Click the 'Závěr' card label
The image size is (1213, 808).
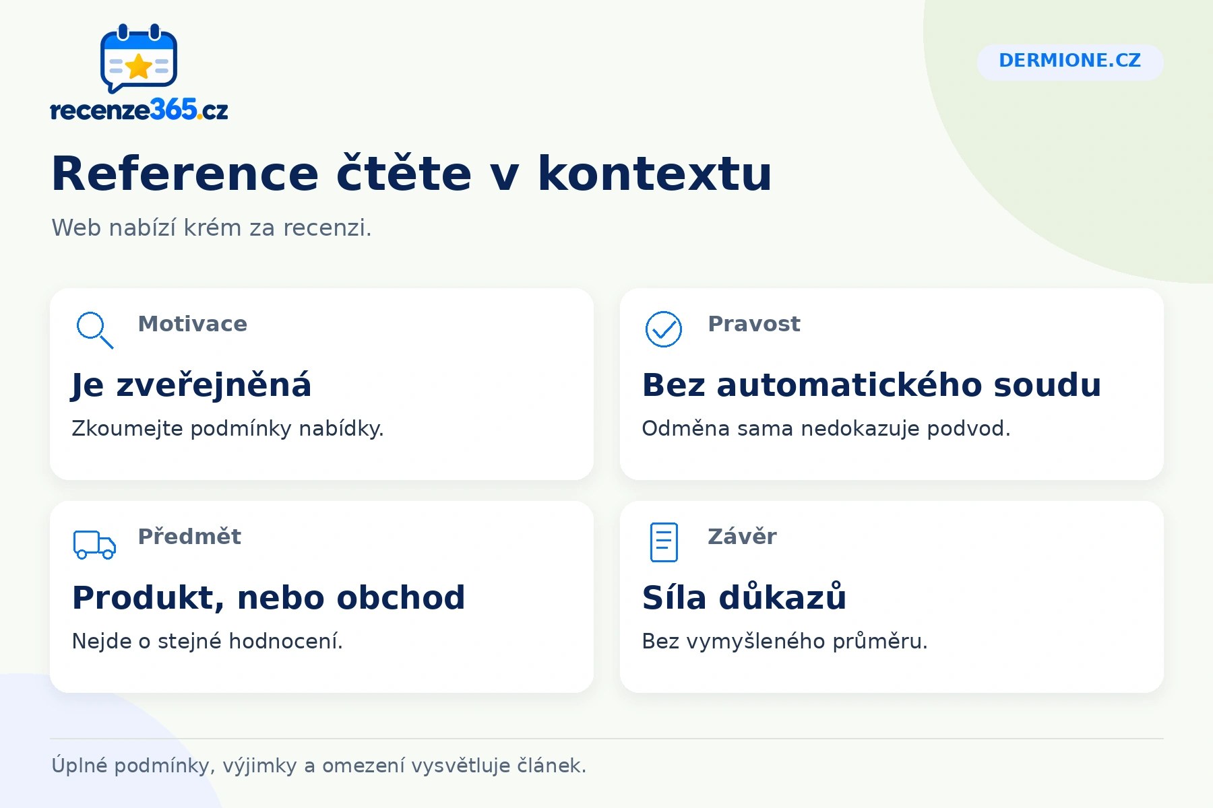click(x=742, y=537)
